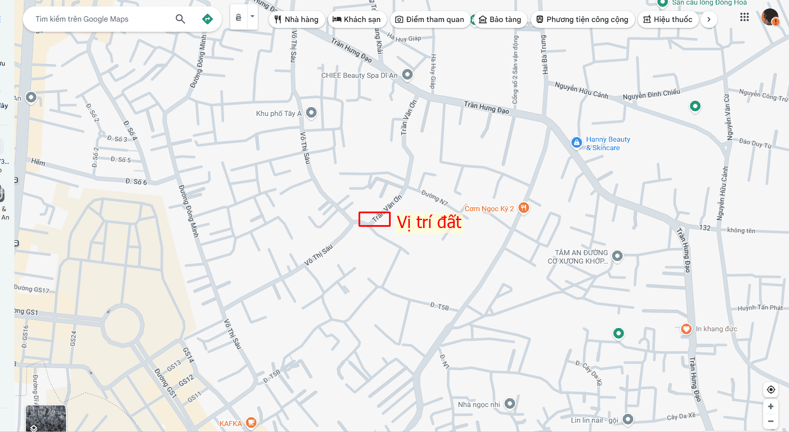Show more categories with right chevron

pyautogui.click(x=709, y=19)
